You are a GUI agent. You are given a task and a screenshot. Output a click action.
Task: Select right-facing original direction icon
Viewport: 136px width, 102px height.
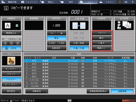pyautogui.click(x=12, y=43)
